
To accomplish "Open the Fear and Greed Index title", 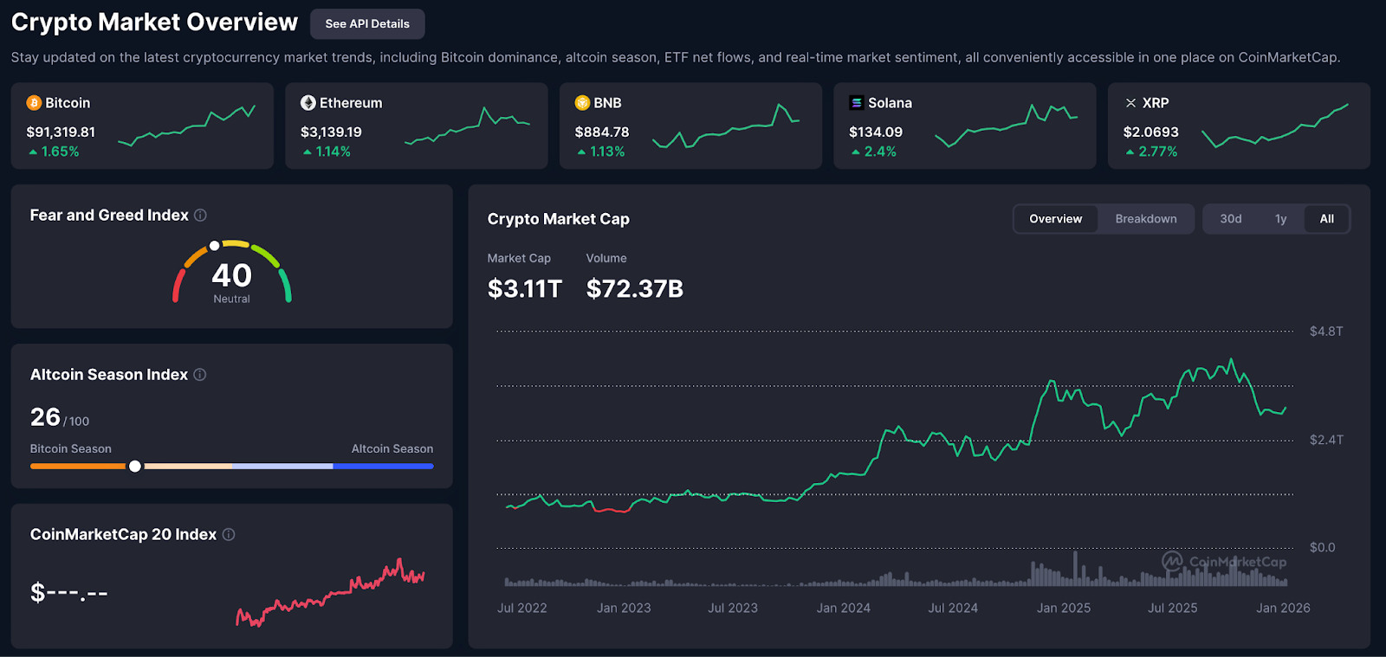I will coord(109,216).
